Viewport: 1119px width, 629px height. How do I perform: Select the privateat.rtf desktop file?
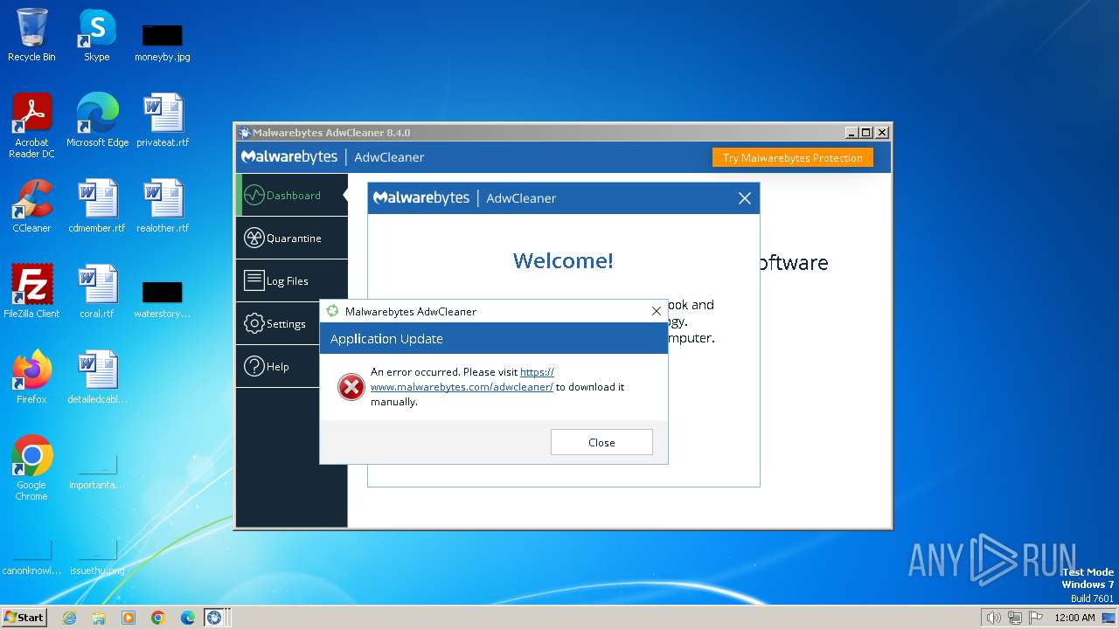pos(163,121)
